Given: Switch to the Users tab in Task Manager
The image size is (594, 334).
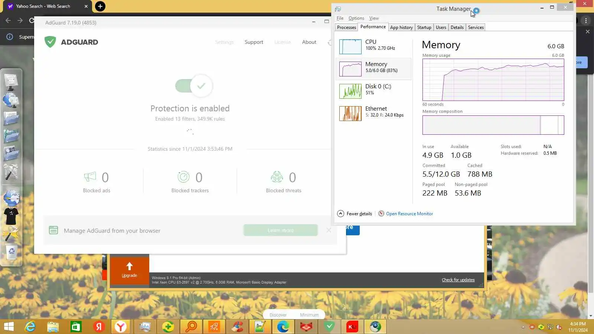Looking at the screenshot, I should pyautogui.click(x=441, y=27).
